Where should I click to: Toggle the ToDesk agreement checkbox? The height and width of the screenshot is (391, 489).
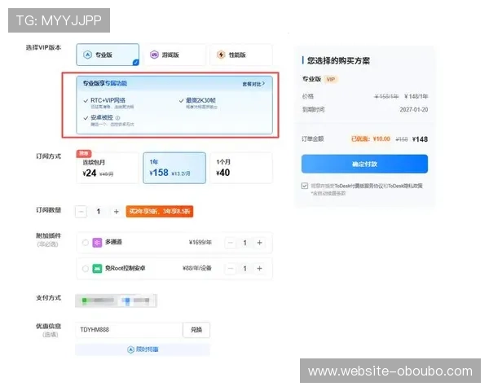[x=305, y=186]
